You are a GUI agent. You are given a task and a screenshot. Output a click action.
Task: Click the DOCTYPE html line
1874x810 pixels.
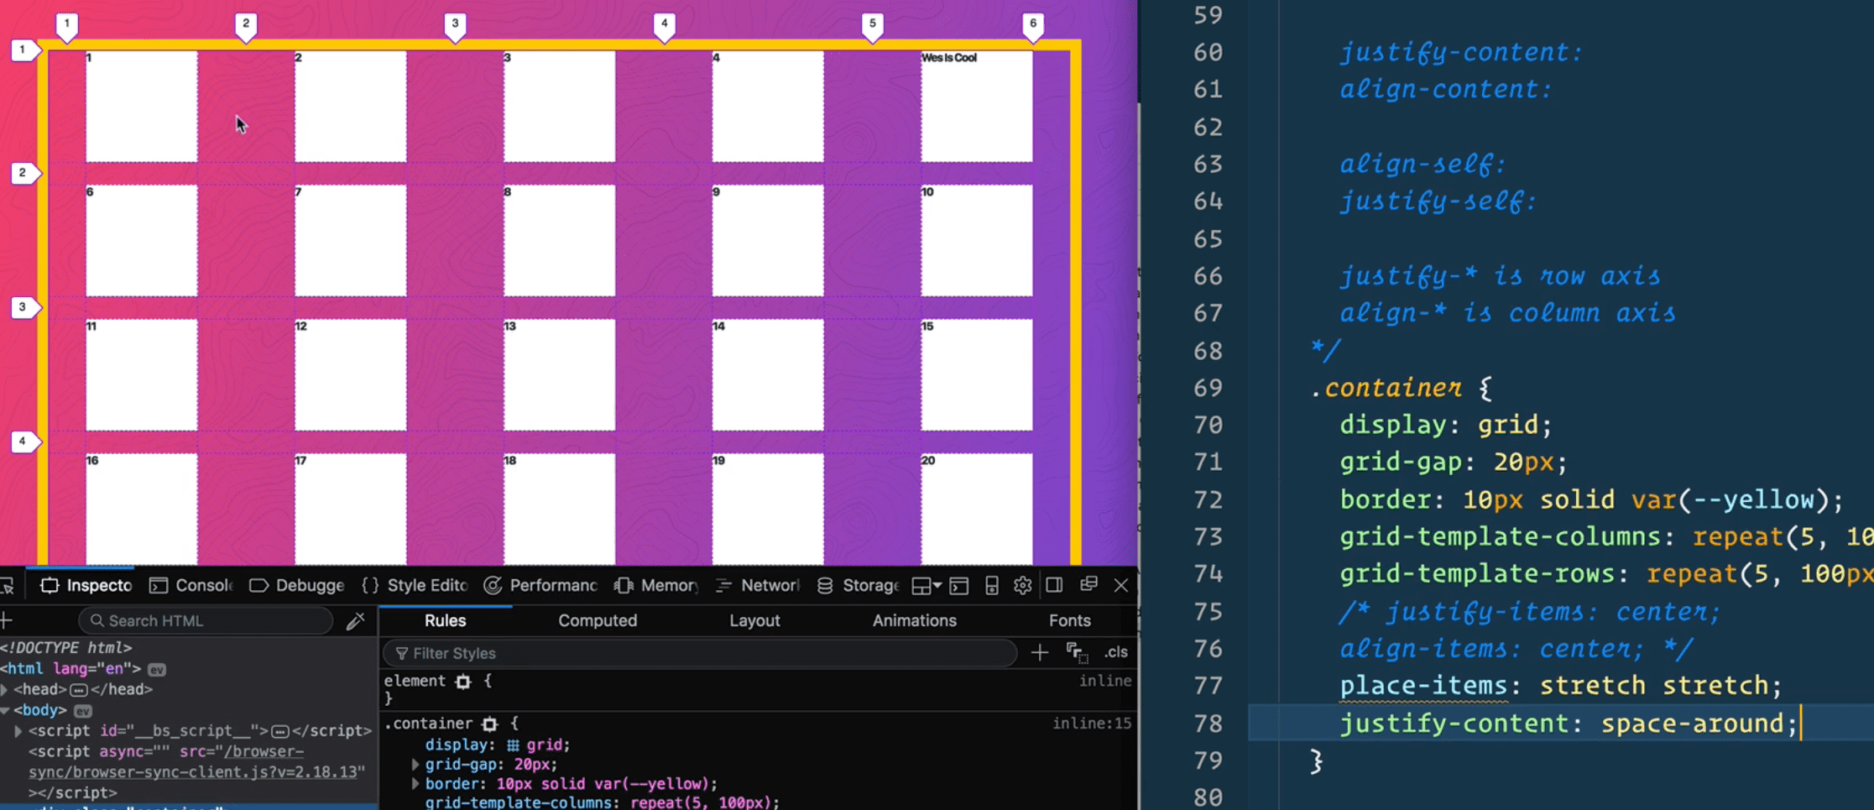click(66, 648)
